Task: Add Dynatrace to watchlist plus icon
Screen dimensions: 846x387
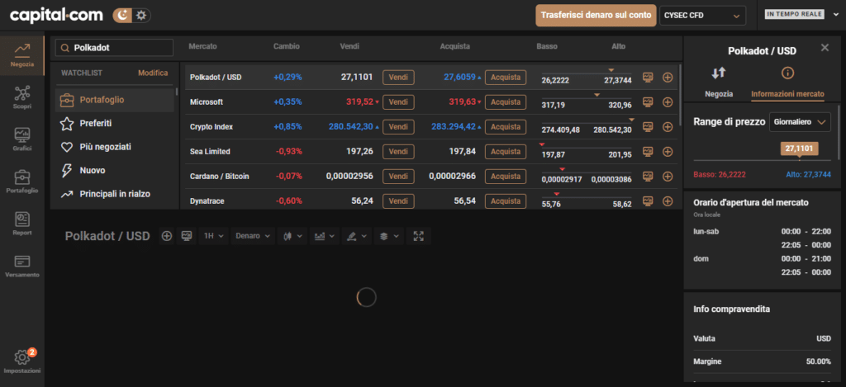Action: [668, 201]
